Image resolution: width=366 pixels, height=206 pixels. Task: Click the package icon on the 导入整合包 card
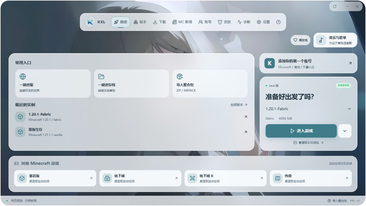tap(180, 76)
